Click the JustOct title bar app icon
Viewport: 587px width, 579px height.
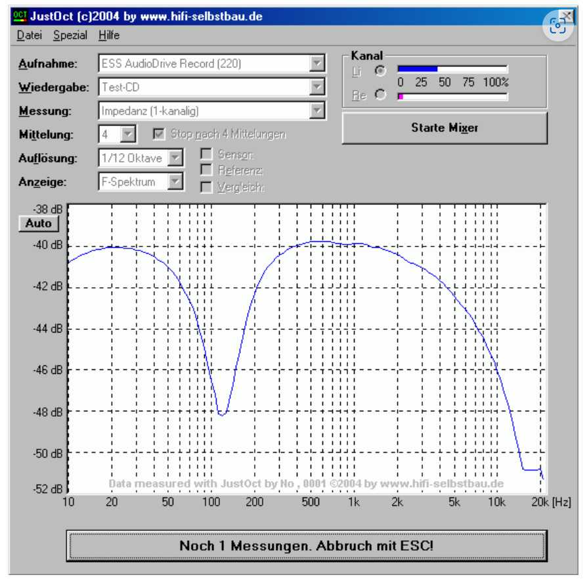(x=20, y=16)
